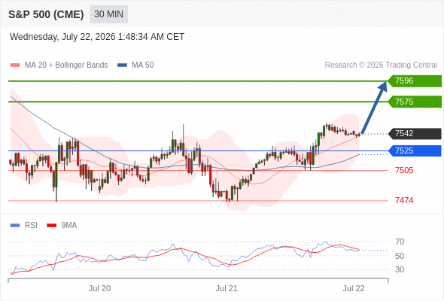Click the MA 20 Bollinger Bands legend swatch
The image size is (444, 301).
pos(15,65)
